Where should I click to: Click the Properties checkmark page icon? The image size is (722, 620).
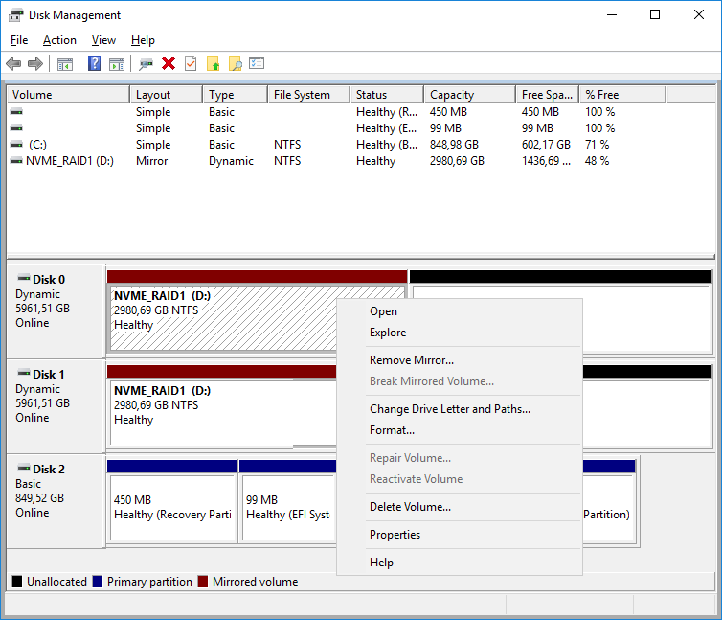point(191,63)
